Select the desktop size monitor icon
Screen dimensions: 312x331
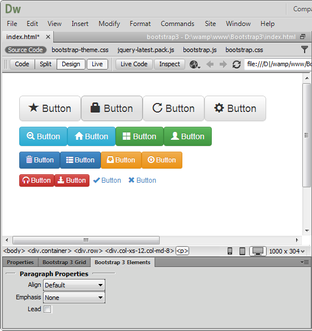pos(258,251)
